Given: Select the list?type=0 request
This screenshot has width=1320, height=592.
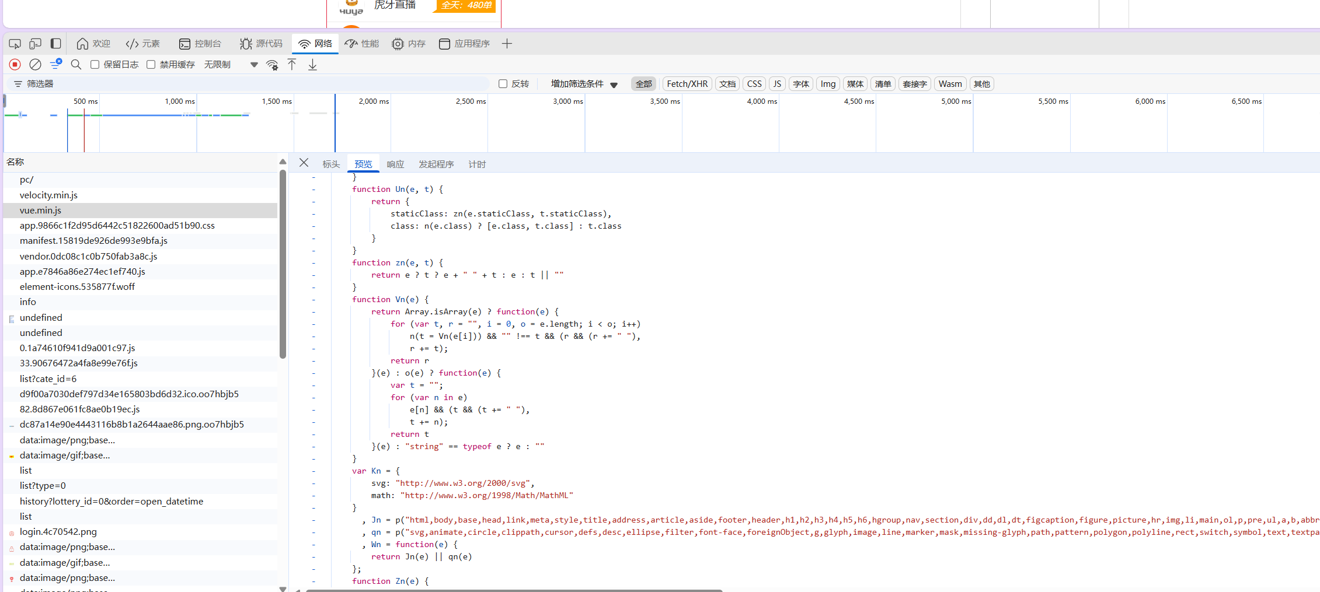Looking at the screenshot, I should [140, 485].
